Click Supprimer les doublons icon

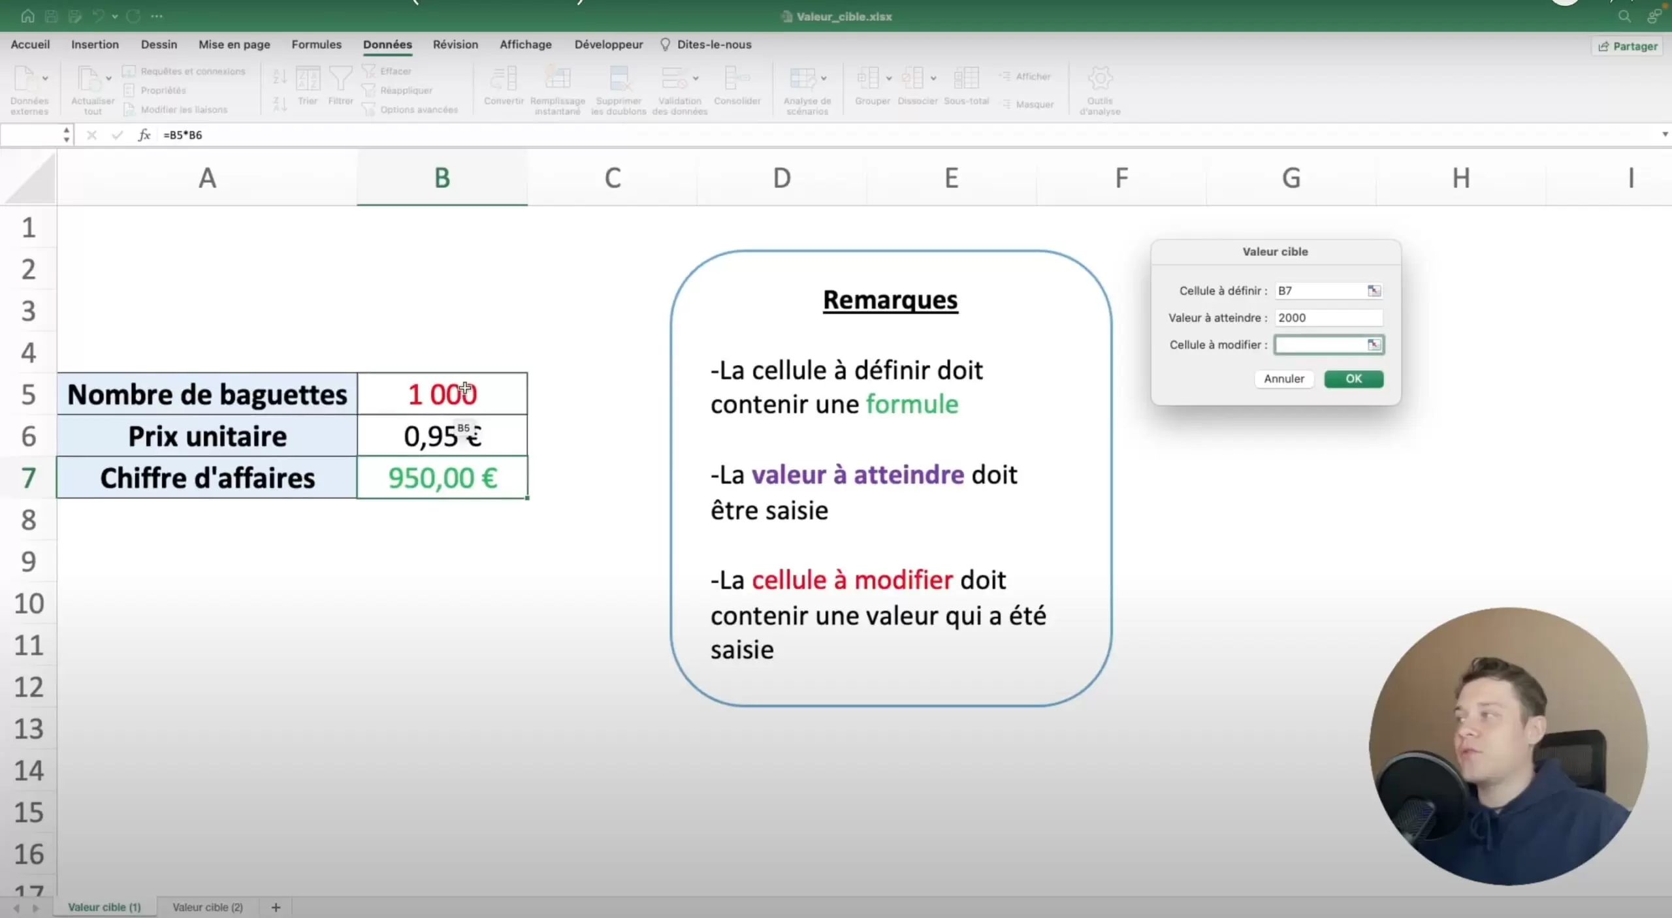619,78
